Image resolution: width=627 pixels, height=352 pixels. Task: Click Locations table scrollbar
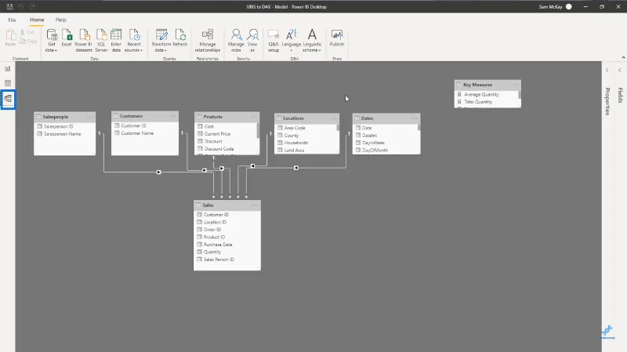pyautogui.click(x=338, y=128)
